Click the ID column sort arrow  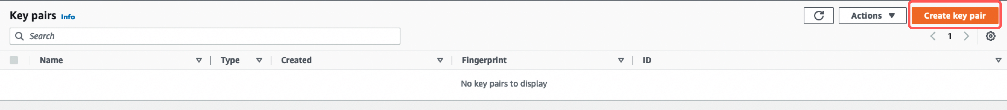(998, 60)
